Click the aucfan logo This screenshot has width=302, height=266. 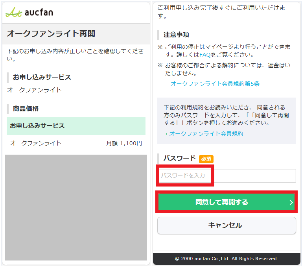tap(29, 12)
